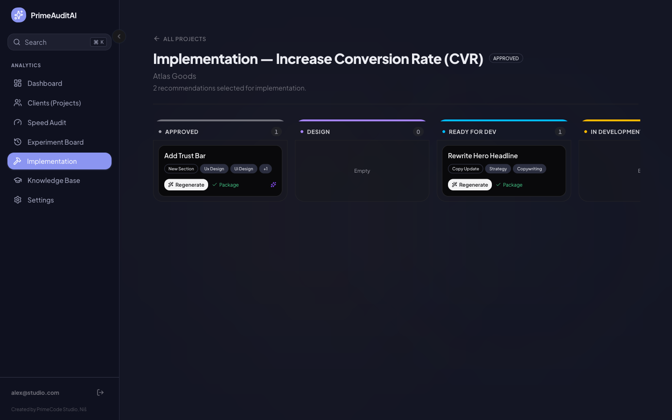Click the count badge in Design column
This screenshot has height=420, width=672.
point(418,132)
